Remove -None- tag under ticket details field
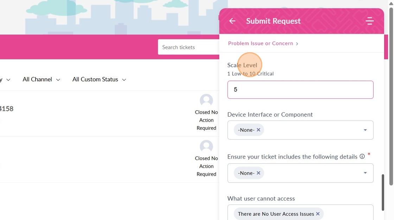 click(x=259, y=173)
